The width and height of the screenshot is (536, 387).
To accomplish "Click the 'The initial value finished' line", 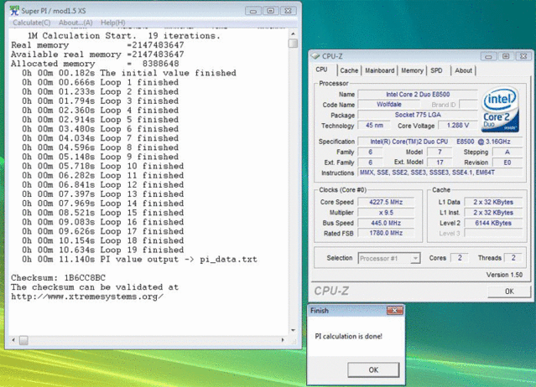I will 129,73.
